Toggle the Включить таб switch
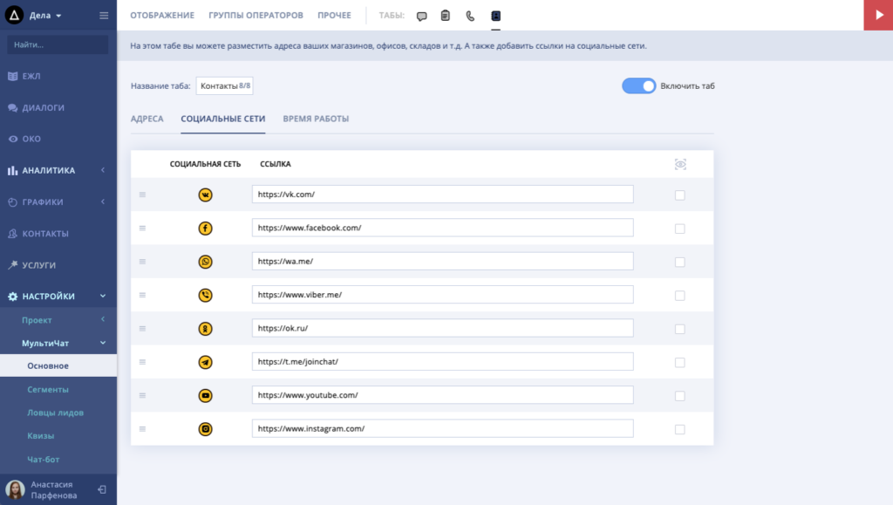This screenshot has width=893, height=505. click(638, 85)
